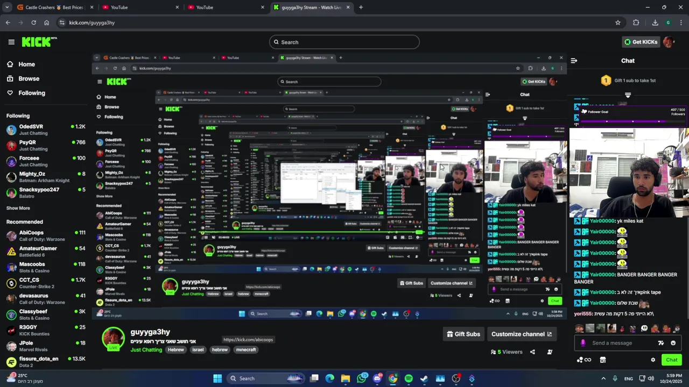Expand Following list with Show more
The image size is (689, 387).
[x=18, y=208]
